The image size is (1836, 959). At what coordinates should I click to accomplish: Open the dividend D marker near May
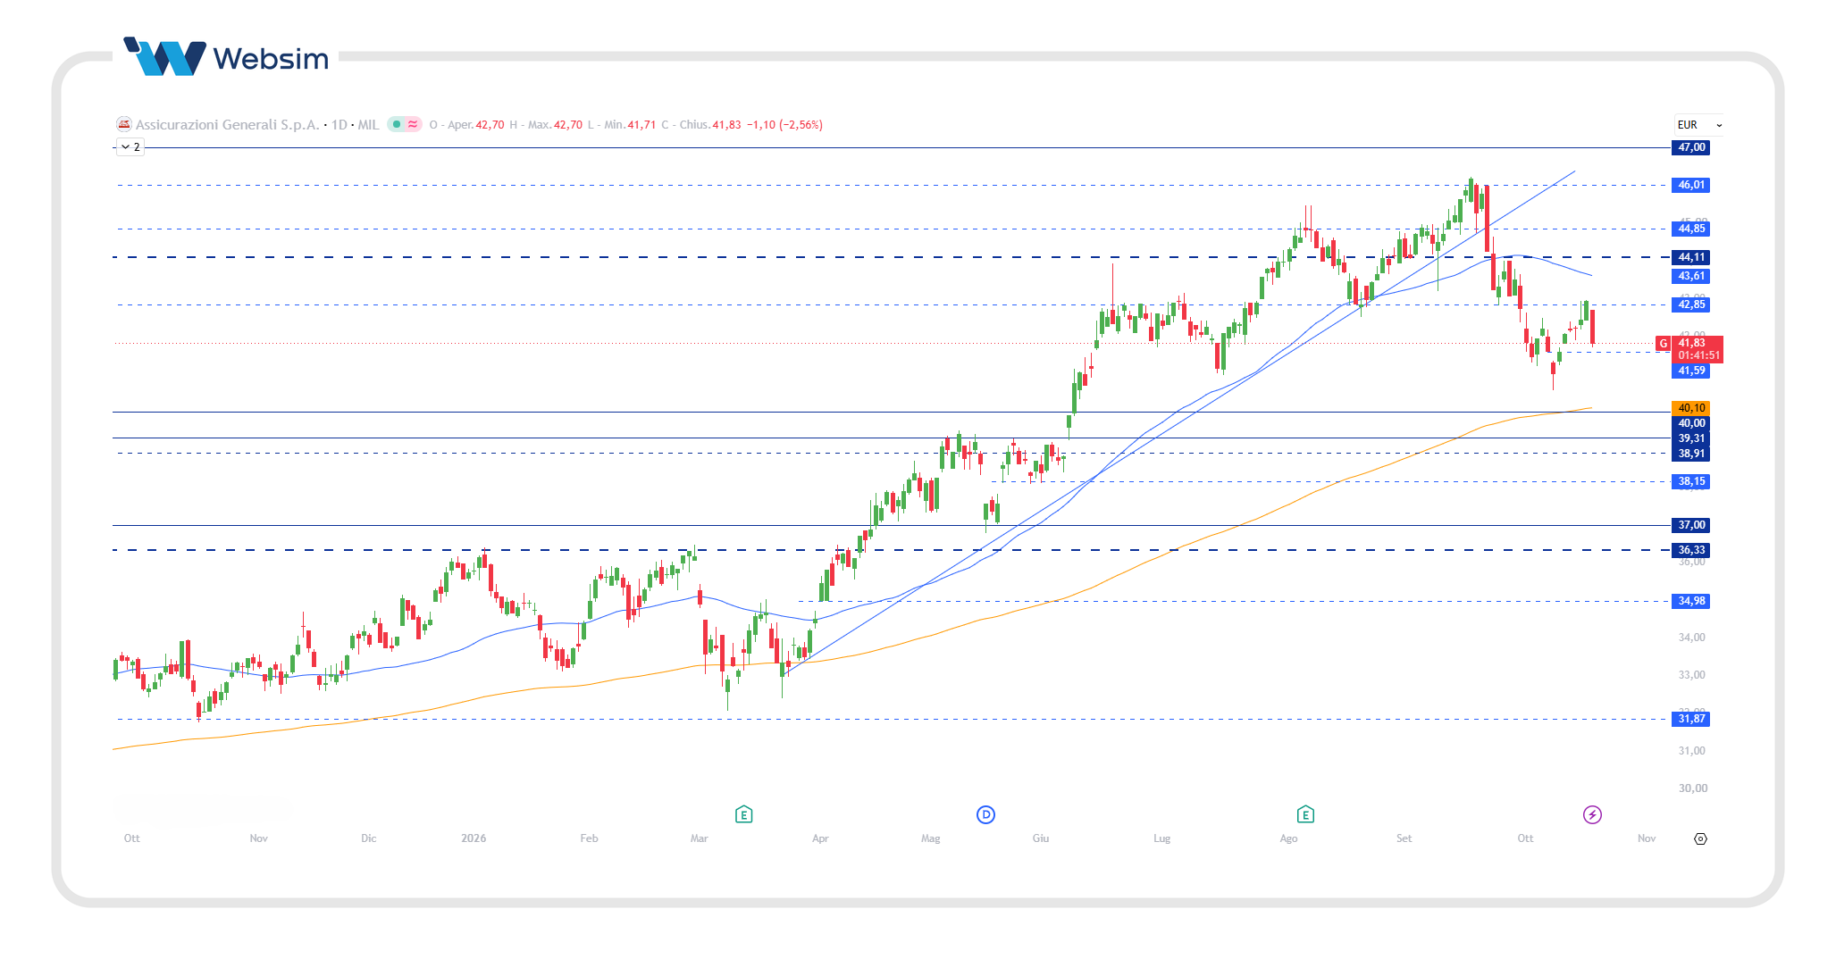[x=985, y=814]
